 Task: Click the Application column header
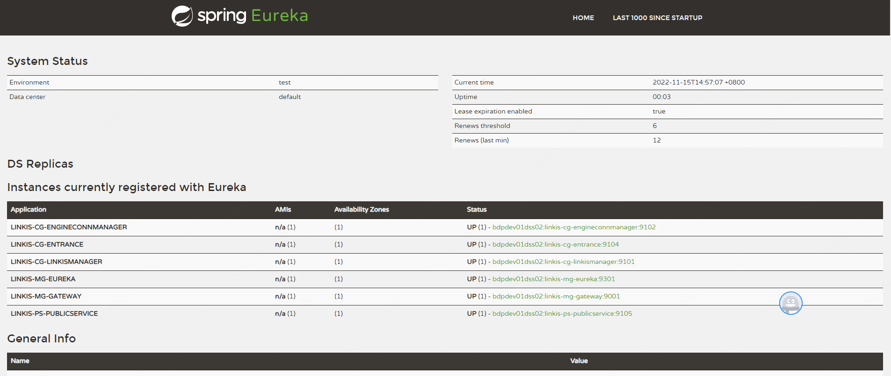click(29, 210)
